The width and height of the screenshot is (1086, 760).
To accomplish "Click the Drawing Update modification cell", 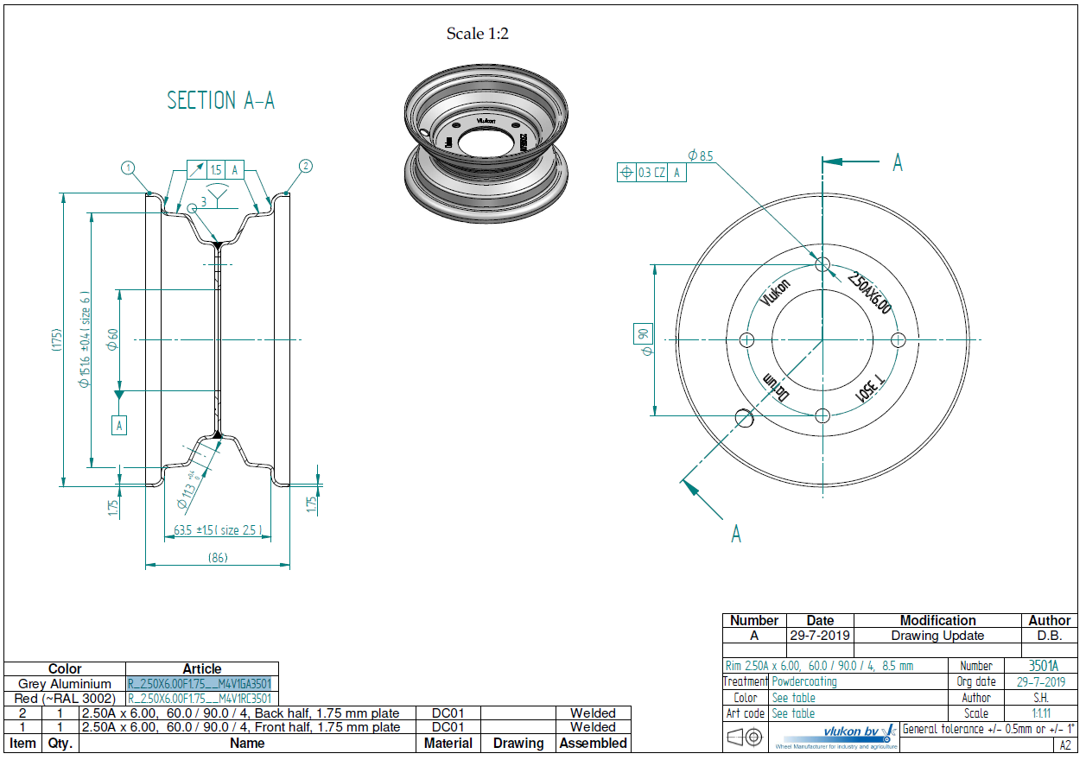I will coord(937,636).
